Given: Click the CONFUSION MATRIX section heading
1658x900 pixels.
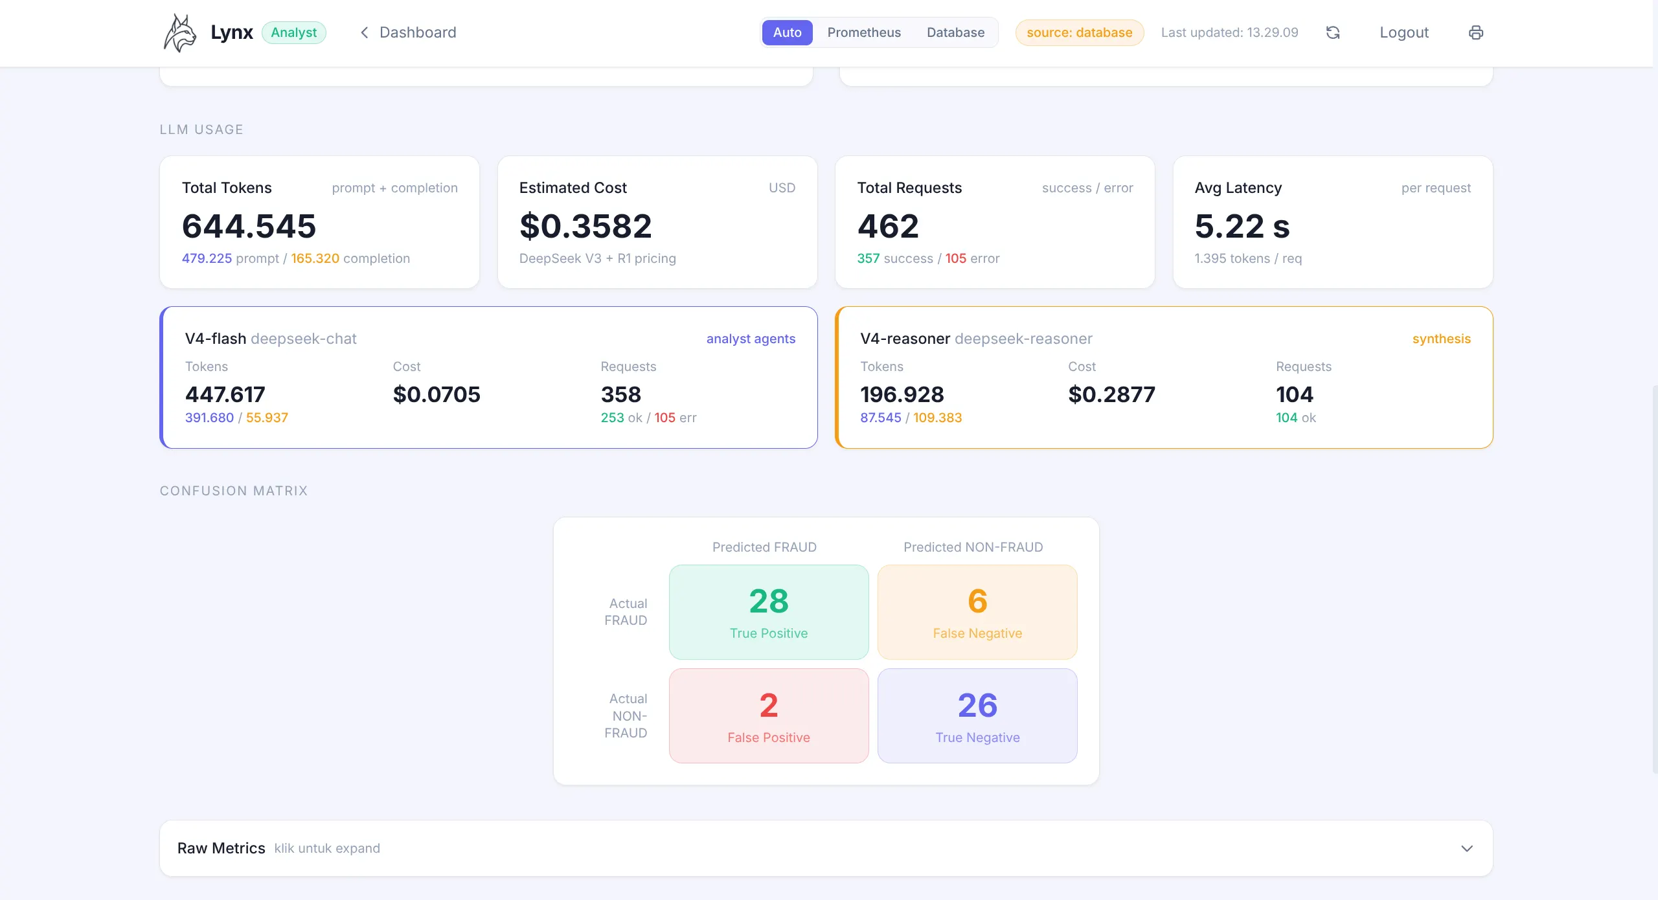Looking at the screenshot, I should click(x=234, y=491).
